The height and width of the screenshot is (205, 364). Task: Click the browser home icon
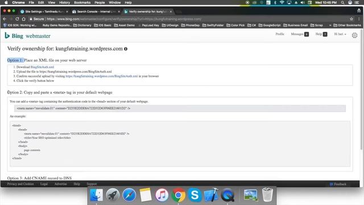pyautogui.click(x=23, y=19)
